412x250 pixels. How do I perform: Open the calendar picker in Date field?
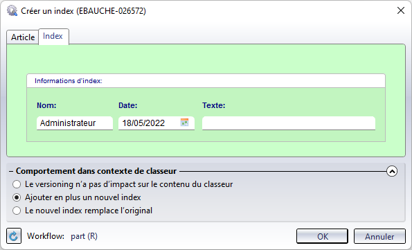coord(184,123)
